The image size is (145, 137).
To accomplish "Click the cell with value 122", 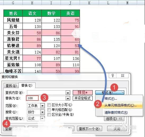I will (x=51, y=20).
